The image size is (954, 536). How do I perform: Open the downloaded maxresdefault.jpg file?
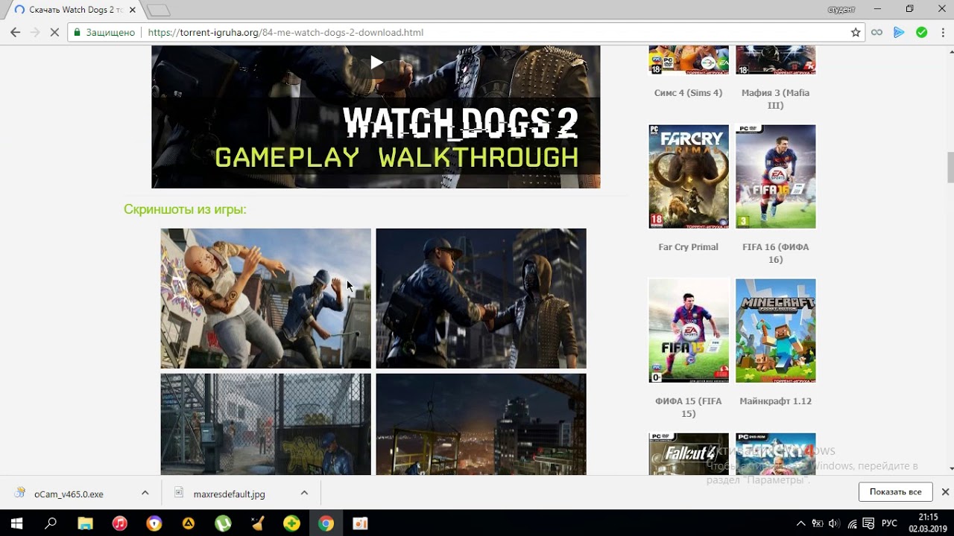point(229,494)
